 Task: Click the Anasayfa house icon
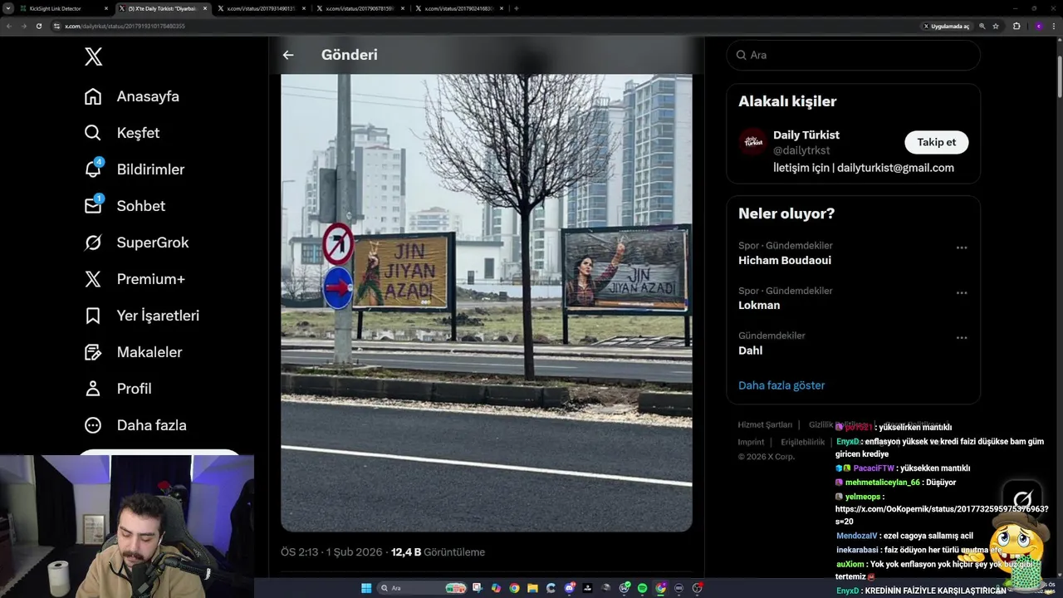93,96
